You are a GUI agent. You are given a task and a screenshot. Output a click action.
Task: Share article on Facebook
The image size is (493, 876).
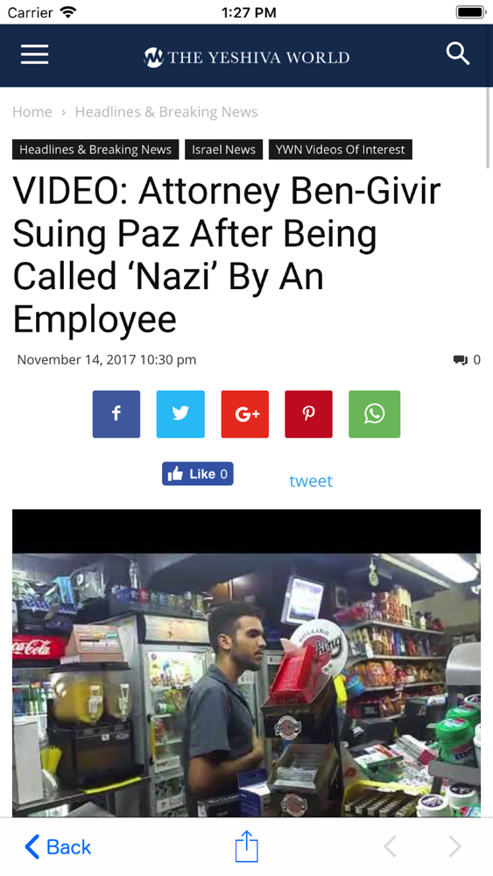[116, 414]
